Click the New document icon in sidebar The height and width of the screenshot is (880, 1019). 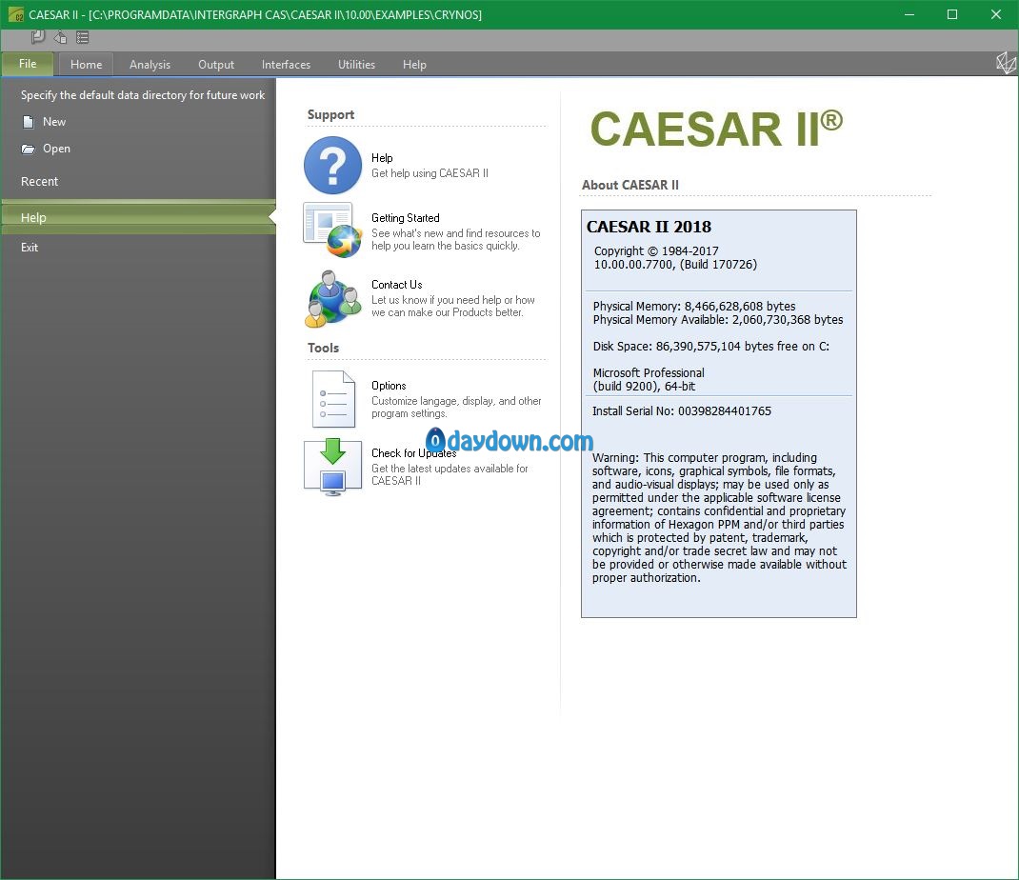28,122
